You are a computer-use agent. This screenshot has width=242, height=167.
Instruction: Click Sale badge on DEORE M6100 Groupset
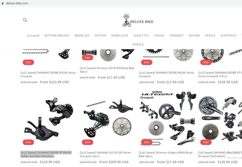tap(147, 63)
